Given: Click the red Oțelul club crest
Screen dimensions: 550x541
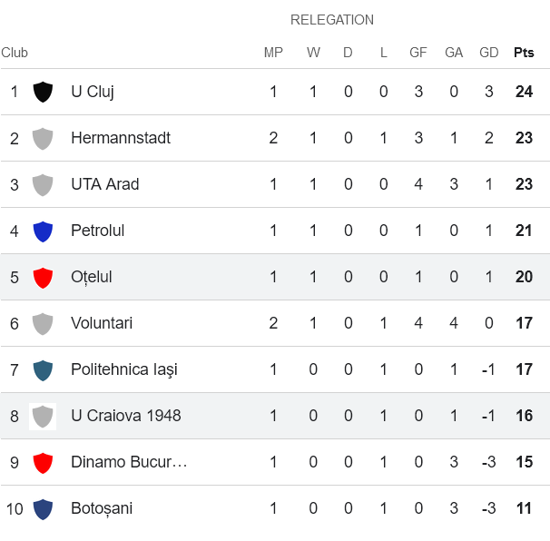Looking at the screenshot, I should (43, 277).
